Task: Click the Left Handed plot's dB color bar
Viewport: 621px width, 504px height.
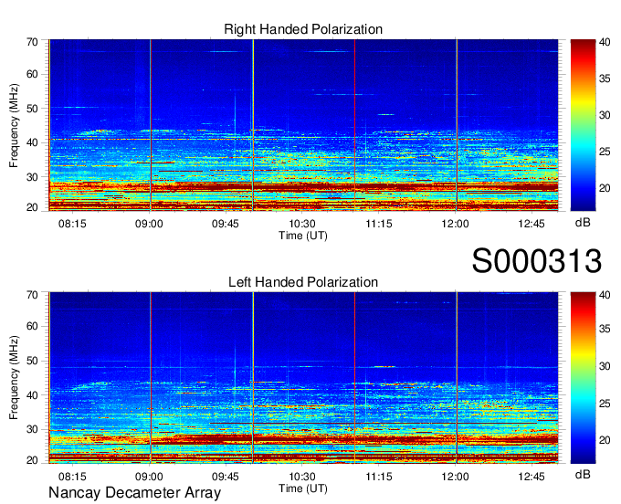Action: point(583,377)
